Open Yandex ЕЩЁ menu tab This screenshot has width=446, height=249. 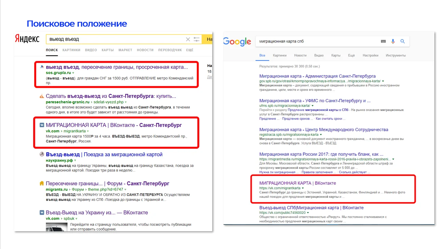coord(190,50)
